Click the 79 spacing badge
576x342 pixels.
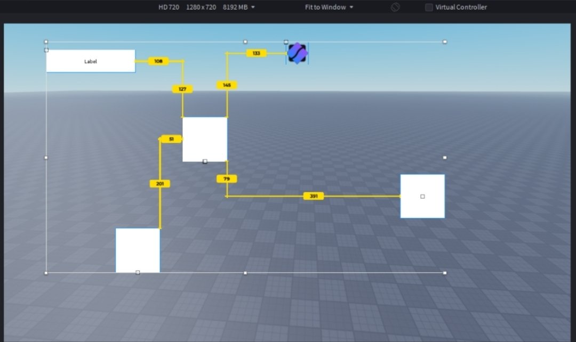(x=227, y=178)
